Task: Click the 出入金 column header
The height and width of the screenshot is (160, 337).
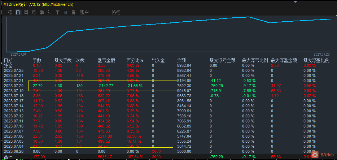Action: click(x=158, y=61)
